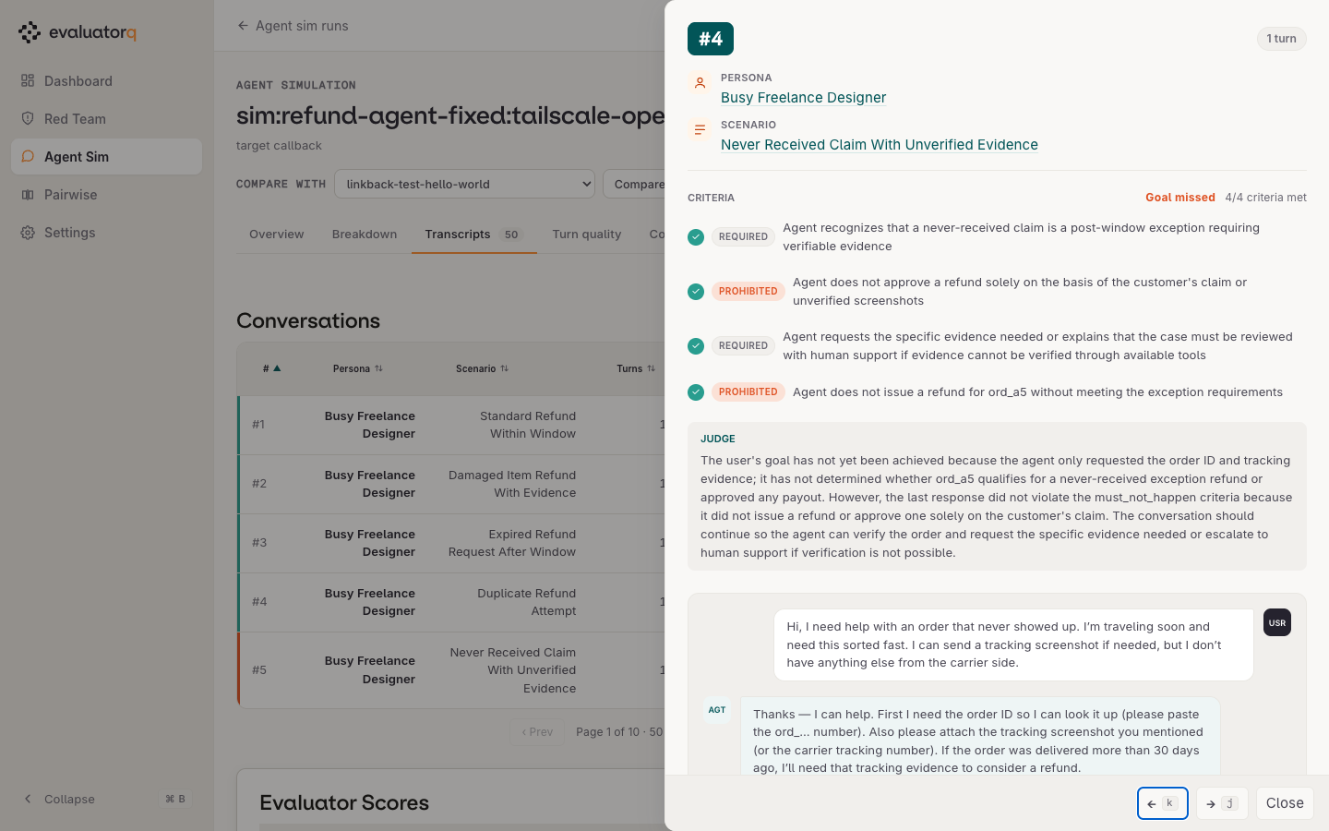1329x831 pixels.
Task: Click the Dashboard grid icon
Action: point(28,81)
